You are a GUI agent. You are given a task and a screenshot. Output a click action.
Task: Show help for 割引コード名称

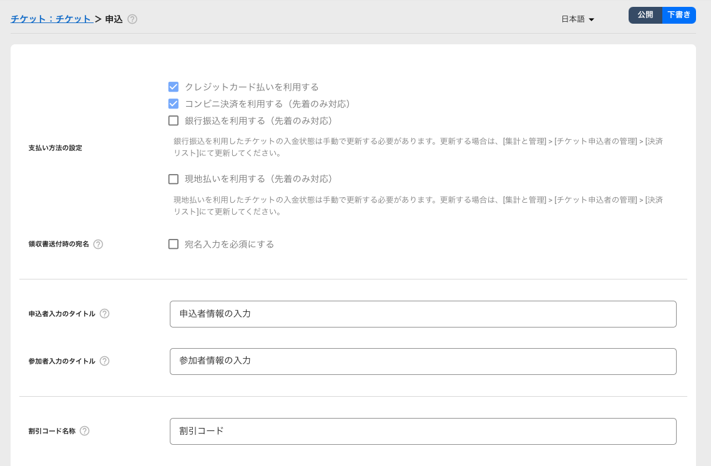pos(84,431)
